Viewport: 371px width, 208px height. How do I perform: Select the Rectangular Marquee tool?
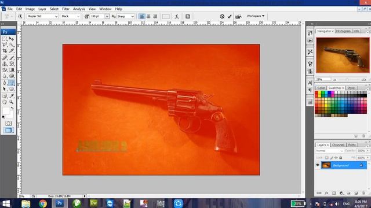(5, 39)
